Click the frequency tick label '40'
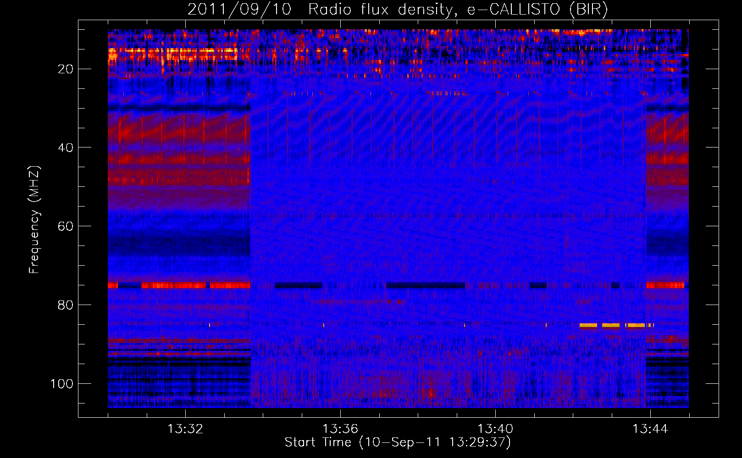 pyautogui.click(x=66, y=147)
